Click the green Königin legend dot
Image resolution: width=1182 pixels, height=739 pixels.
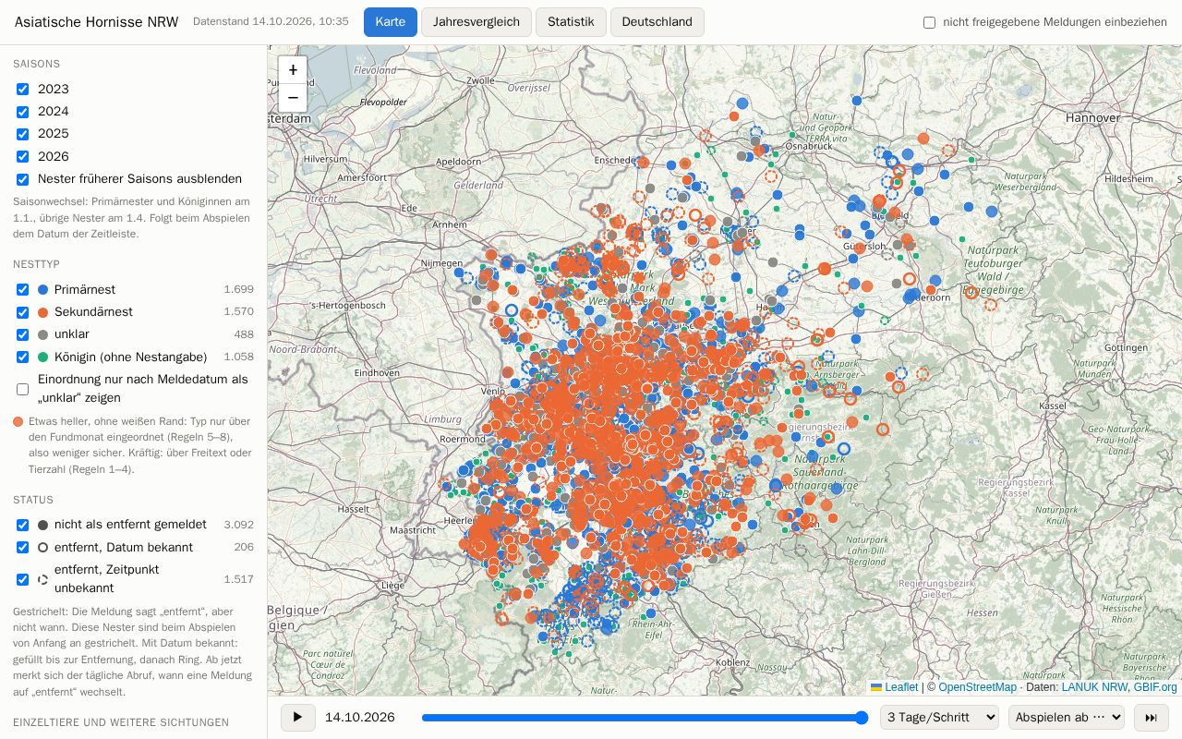(x=42, y=357)
